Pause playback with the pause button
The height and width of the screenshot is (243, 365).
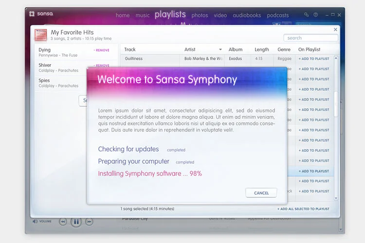coord(76,222)
